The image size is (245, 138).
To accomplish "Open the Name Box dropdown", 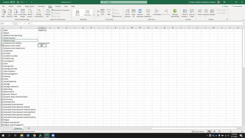I will click(12, 23).
